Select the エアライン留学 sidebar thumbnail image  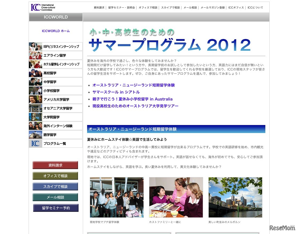coord(35,55)
